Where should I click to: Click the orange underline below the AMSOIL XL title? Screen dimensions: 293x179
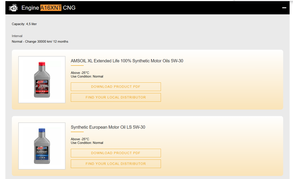(x=77, y=66)
